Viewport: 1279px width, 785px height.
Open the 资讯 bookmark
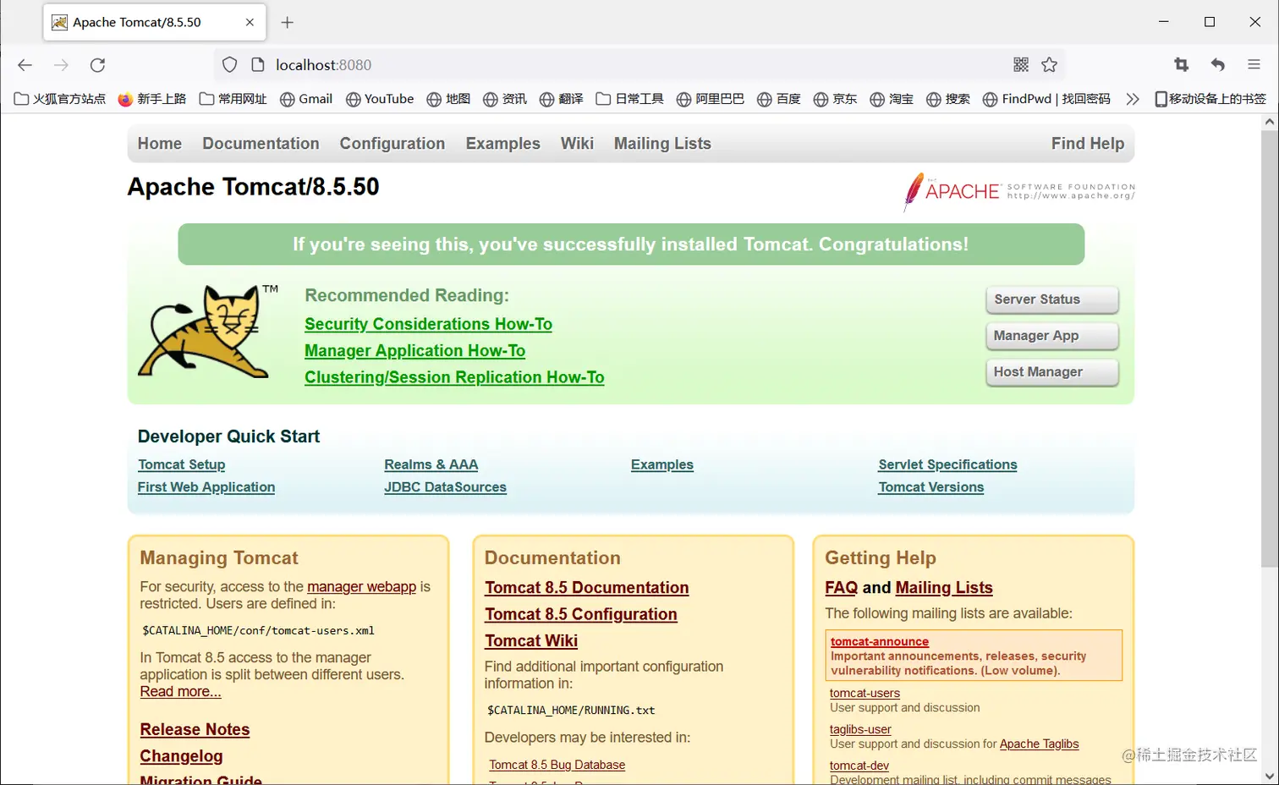point(505,99)
